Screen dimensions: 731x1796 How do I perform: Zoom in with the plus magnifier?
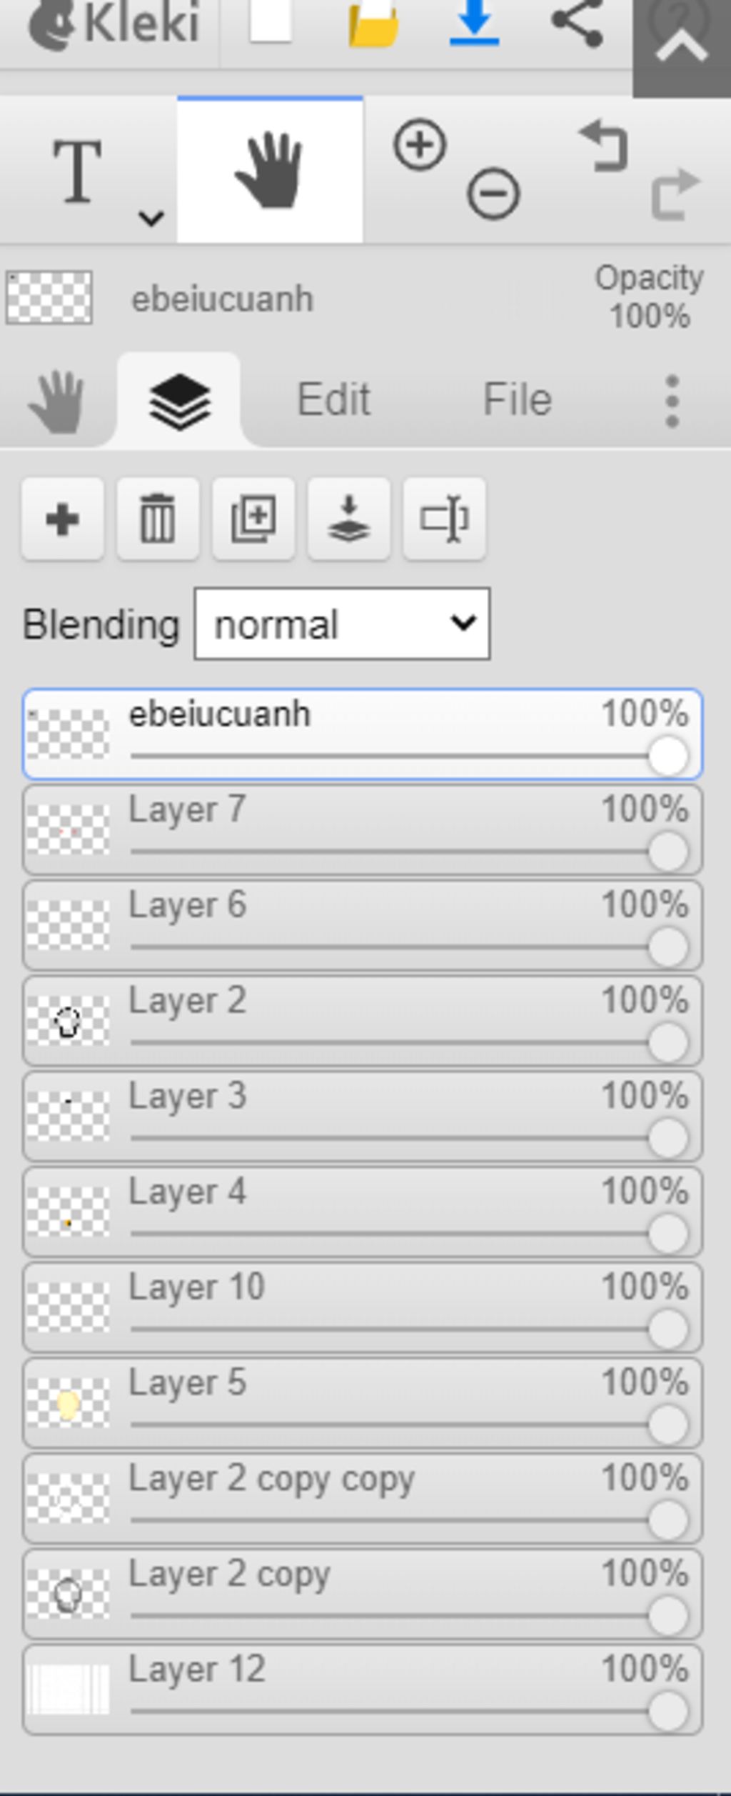420,144
